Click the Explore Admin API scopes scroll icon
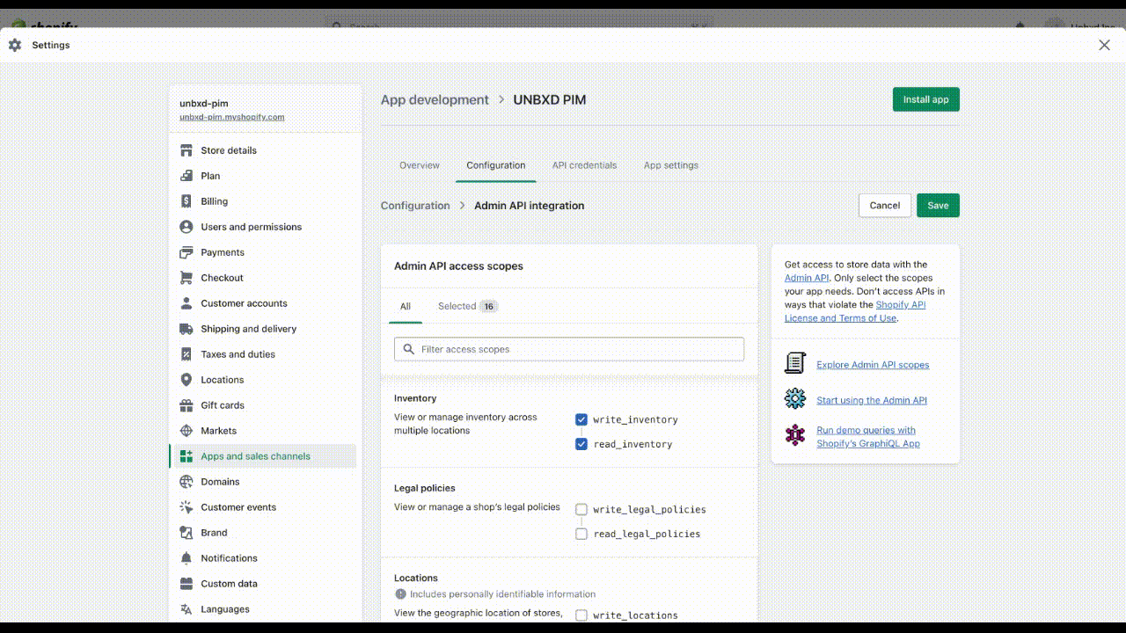Image resolution: width=1126 pixels, height=633 pixels. (x=795, y=362)
